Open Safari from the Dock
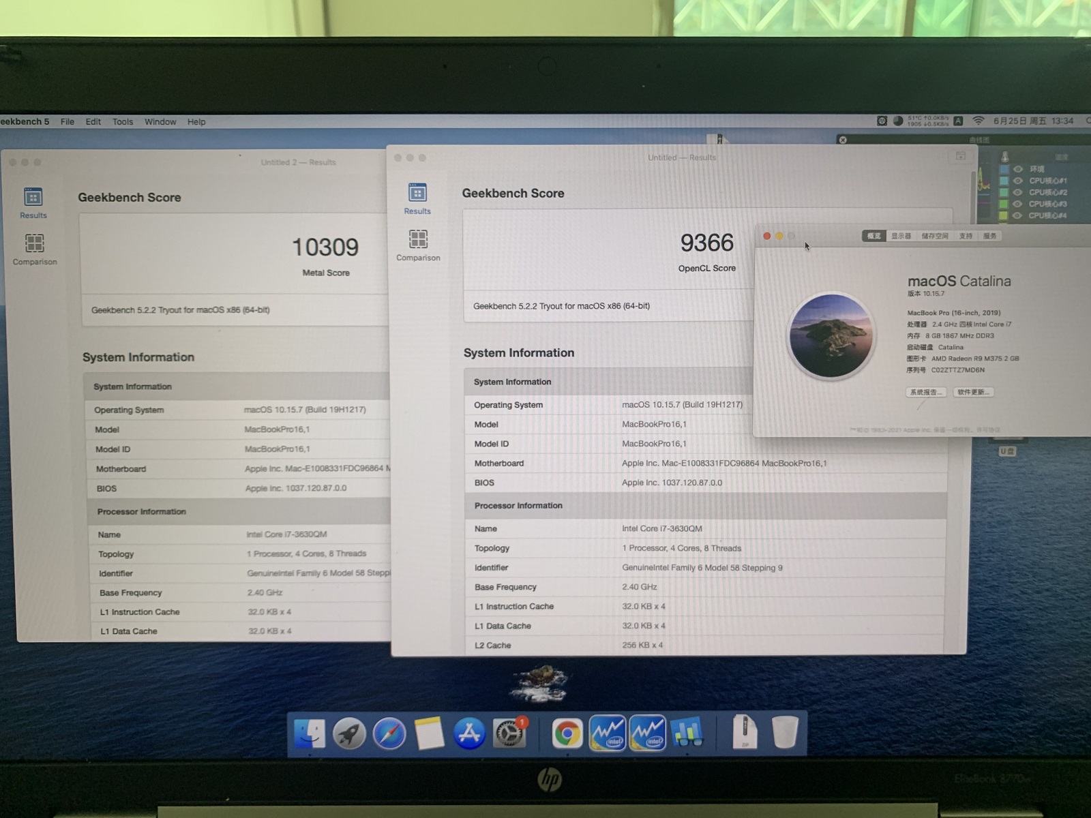The height and width of the screenshot is (818, 1091). [389, 734]
